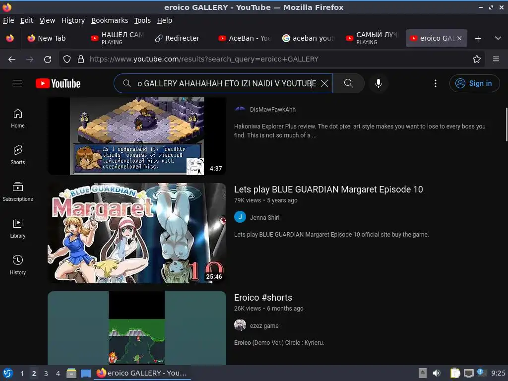Open Subscriptions in sidebar

pos(18,192)
